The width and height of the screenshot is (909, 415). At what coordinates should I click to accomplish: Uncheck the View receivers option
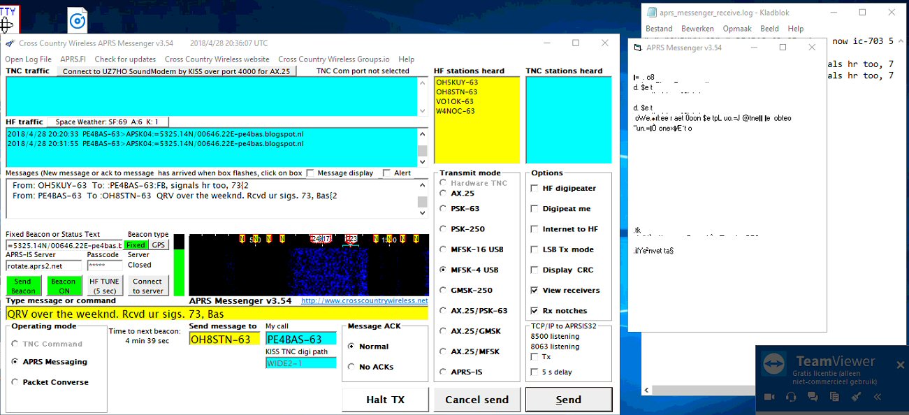pos(535,291)
